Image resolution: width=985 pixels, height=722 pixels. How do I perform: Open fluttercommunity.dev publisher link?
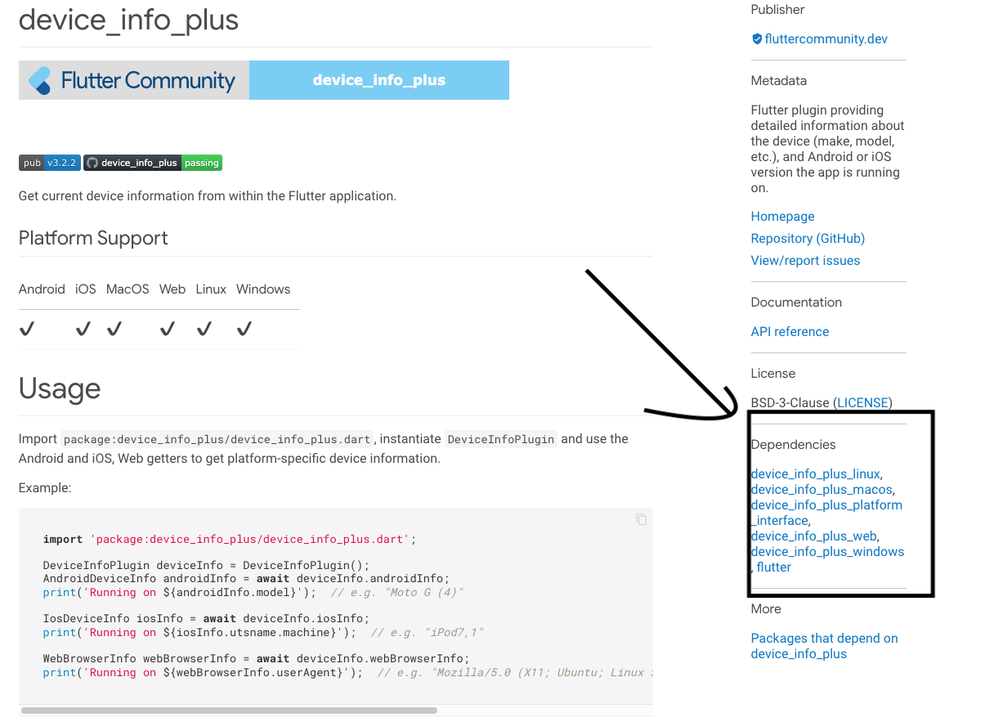(x=826, y=38)
